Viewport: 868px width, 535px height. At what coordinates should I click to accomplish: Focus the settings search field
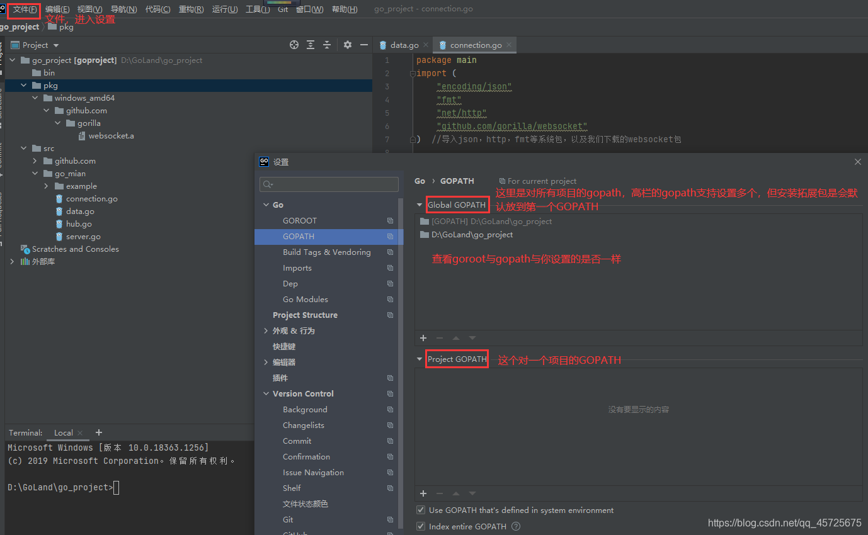point(329,184)
